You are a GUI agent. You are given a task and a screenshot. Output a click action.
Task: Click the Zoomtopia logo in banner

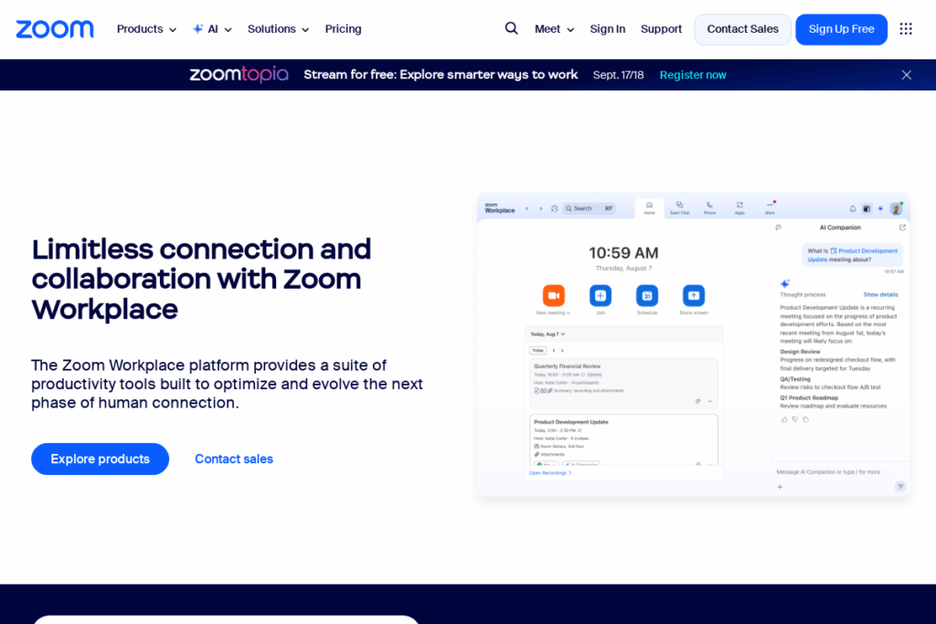(x=239, y=75)
